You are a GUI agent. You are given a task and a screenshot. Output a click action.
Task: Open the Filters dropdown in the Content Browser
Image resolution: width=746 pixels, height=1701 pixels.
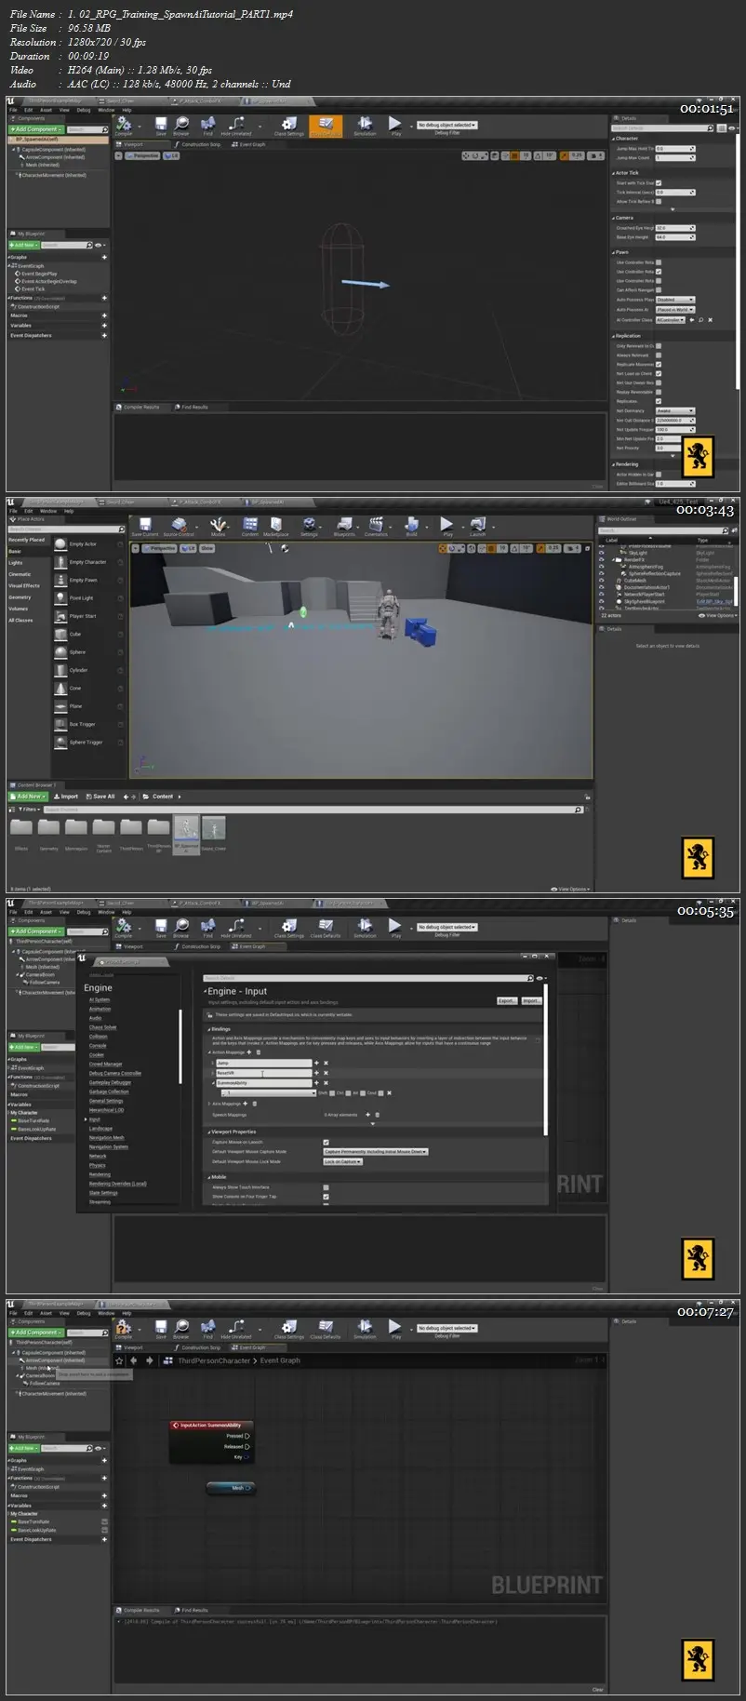pos(30,810)
